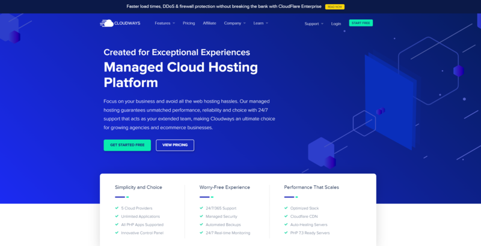
Task: Click the Performance That Scales heading
Action: (x=311, y=187)
